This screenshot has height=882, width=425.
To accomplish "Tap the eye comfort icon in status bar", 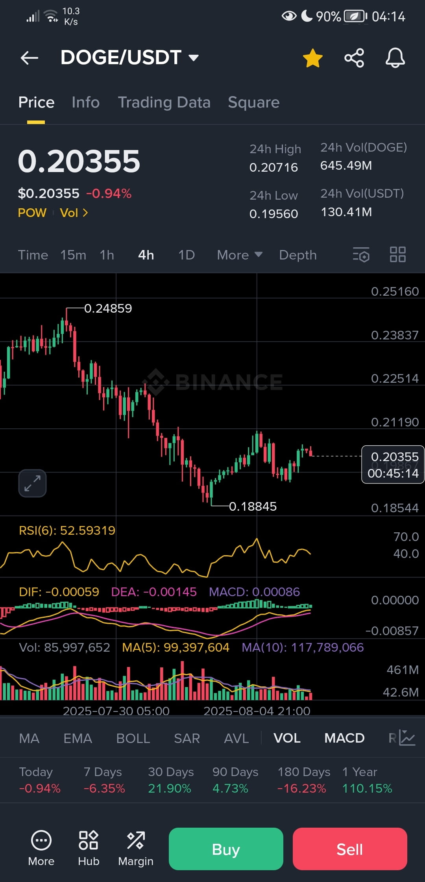I will pyautogui.click(x=289, y=16).
